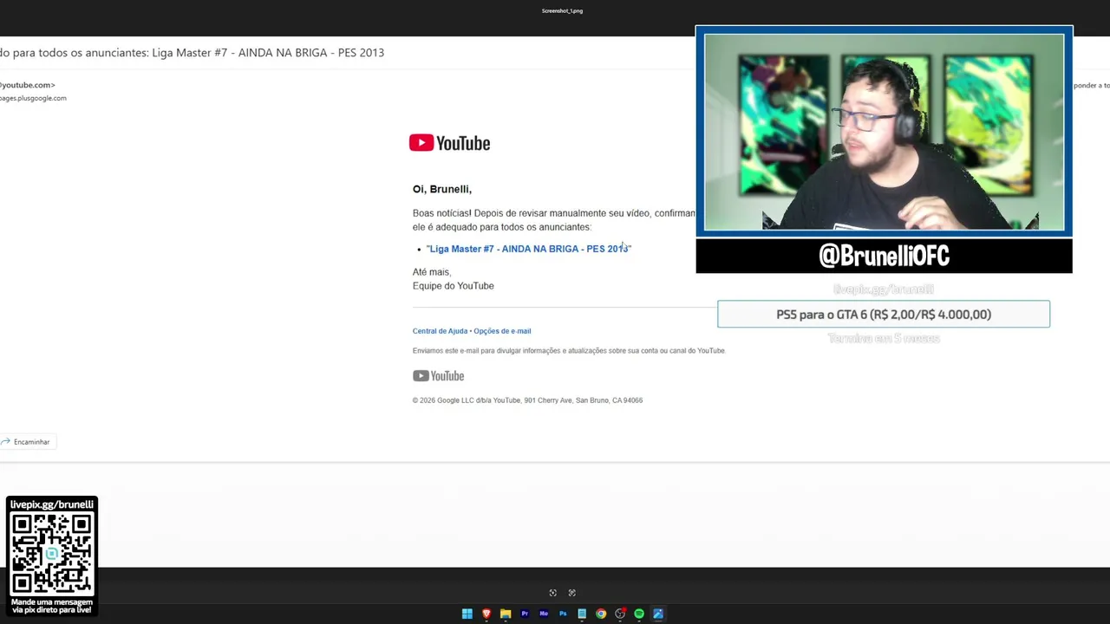The width and height of the screenshot is (1110, 624).
Task: Open the Liga Master #7 video link
Action: 529,249
